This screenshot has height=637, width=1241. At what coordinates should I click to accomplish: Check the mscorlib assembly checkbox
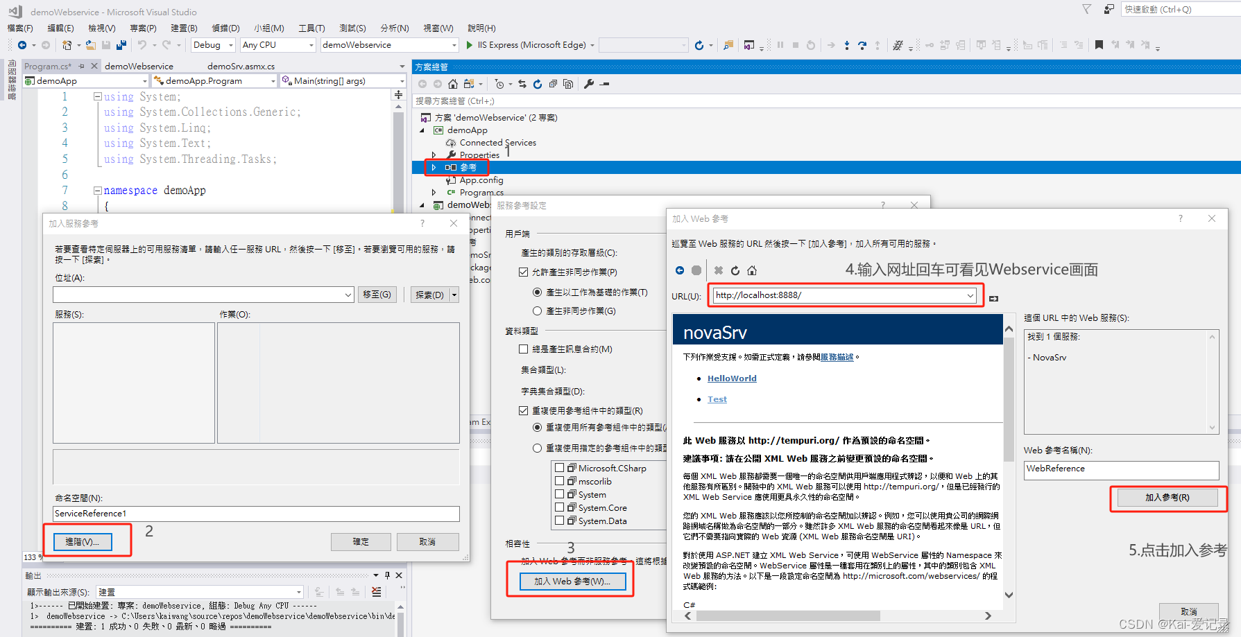(x=559, y=481)
